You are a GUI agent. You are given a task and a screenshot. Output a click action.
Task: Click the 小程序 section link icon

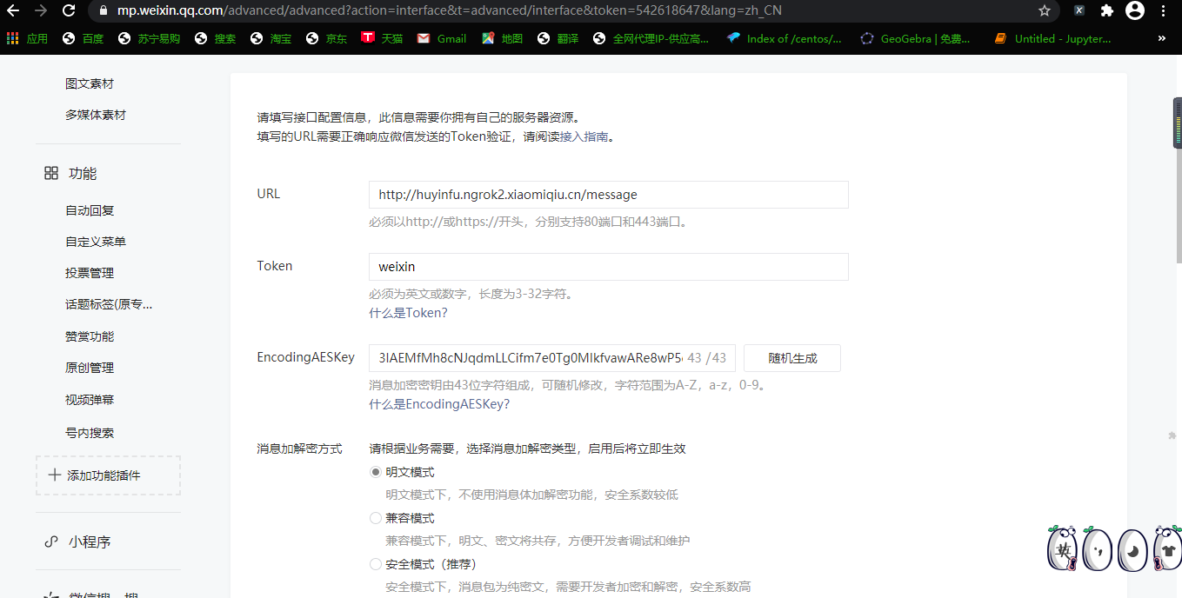(x=51, y=542)
